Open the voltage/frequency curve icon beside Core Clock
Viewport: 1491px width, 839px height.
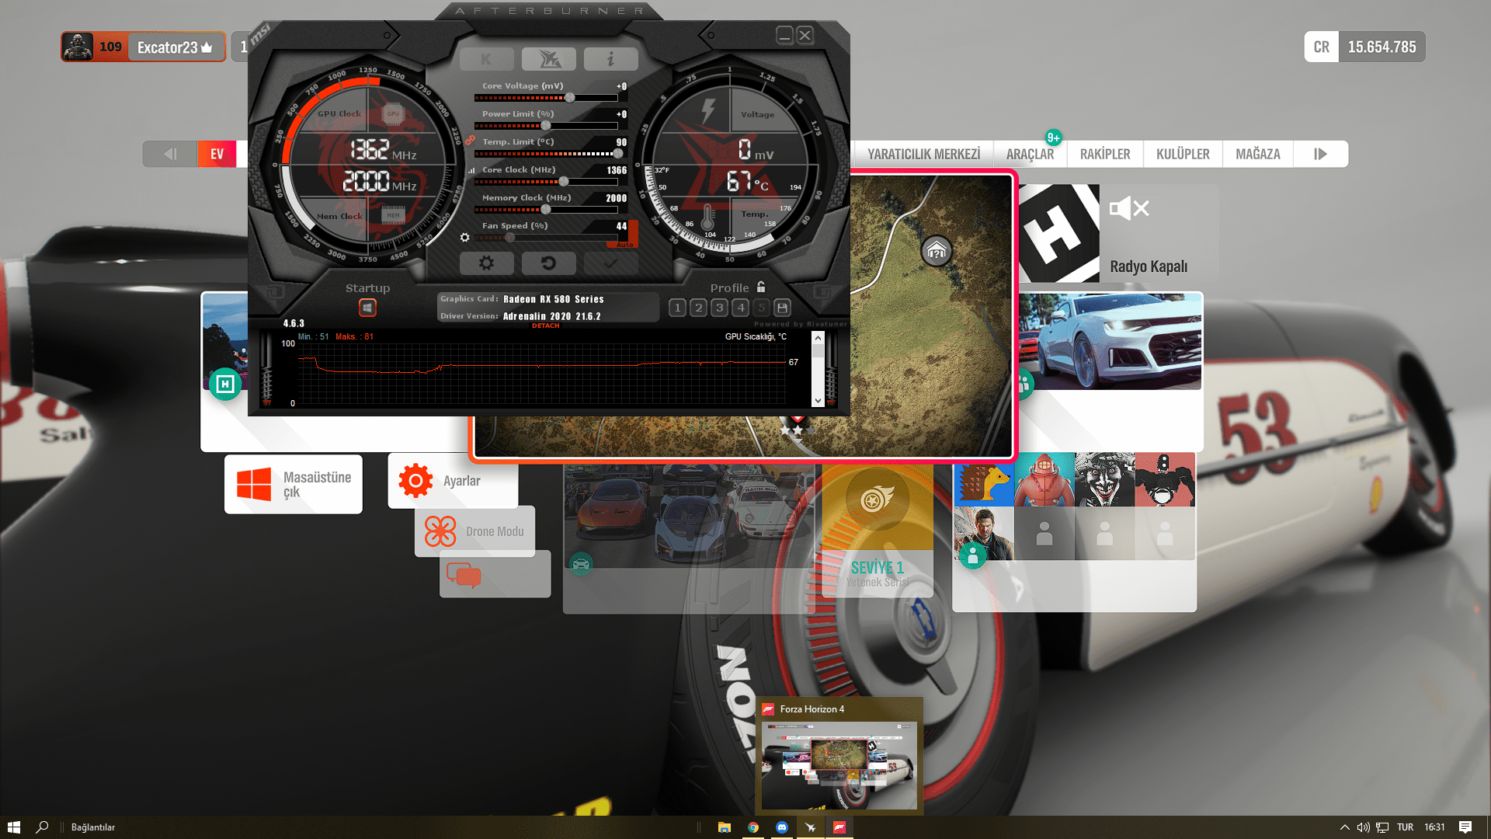[x=471, y=170]
